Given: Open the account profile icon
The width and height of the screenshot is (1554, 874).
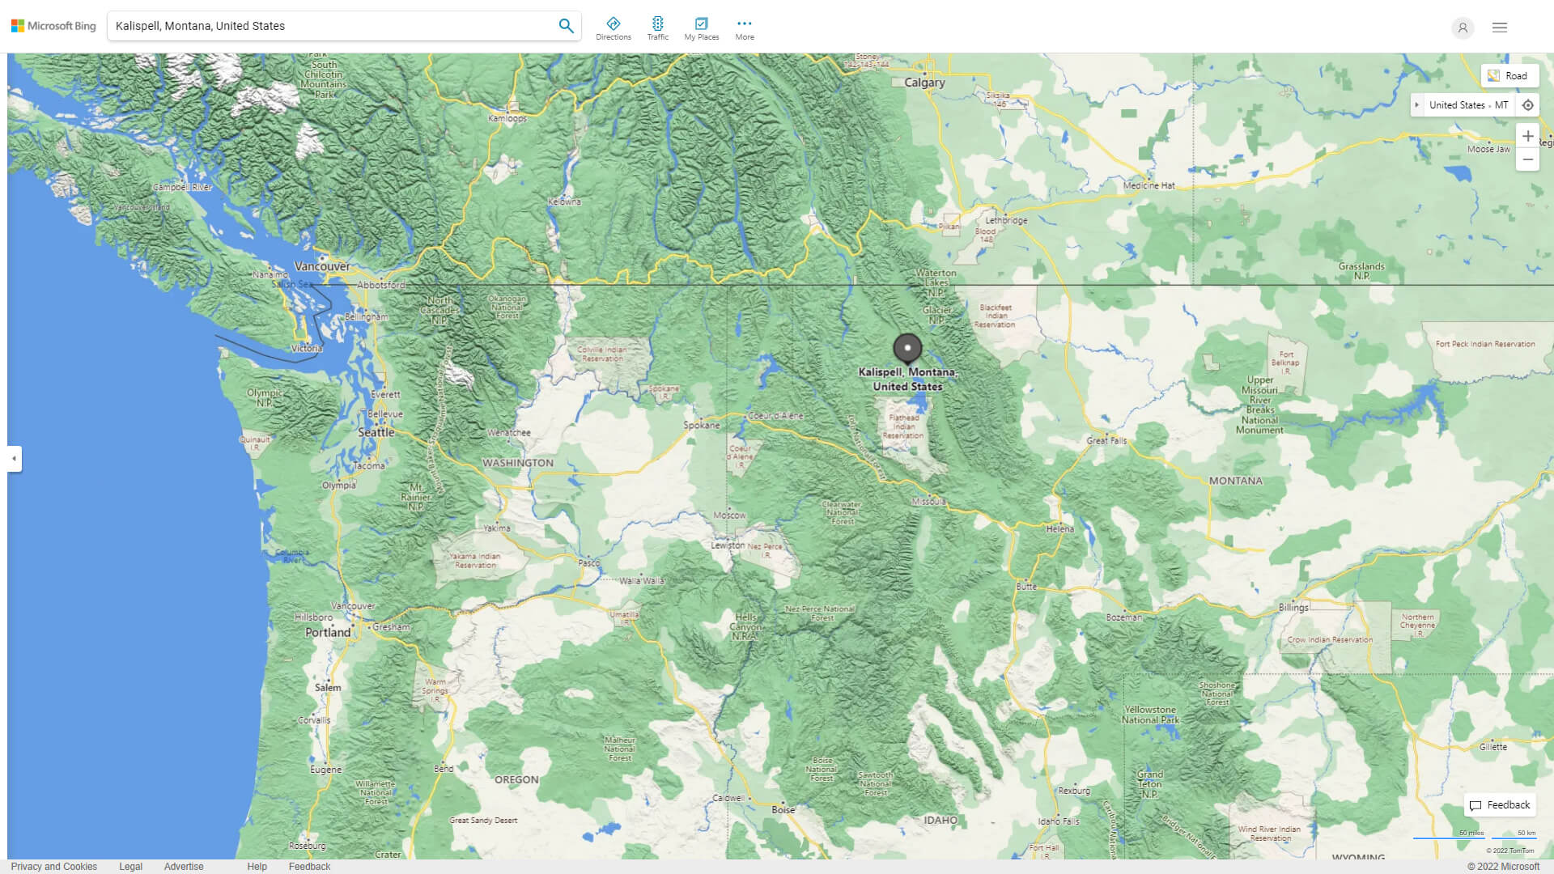Looking at the screenshot, I should click(x=1463, y=28).
